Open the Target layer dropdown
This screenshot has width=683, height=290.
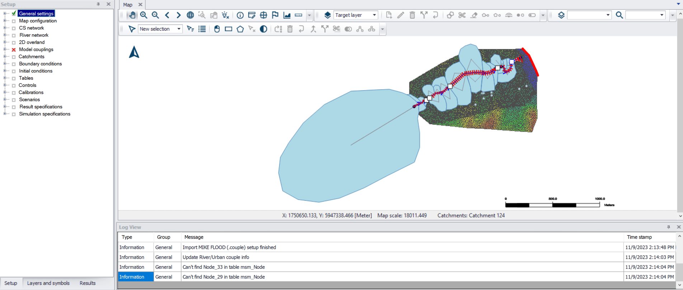[x=374, y=15]
